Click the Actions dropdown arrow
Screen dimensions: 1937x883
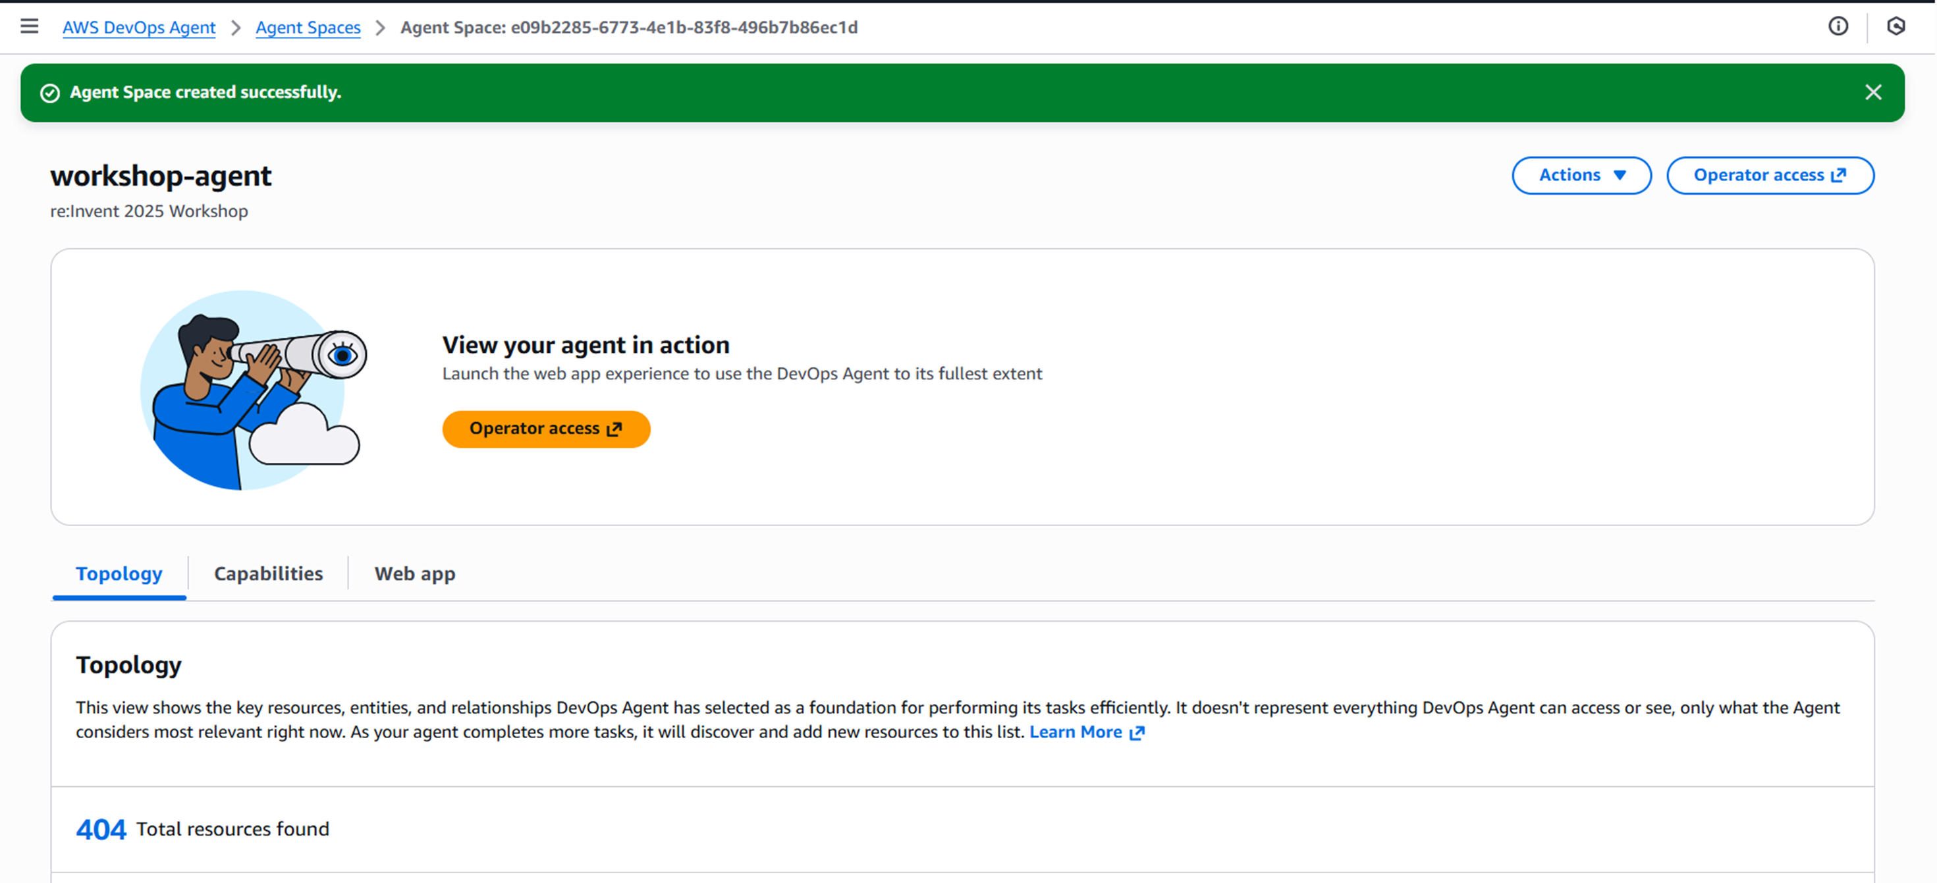coord(1620,175)
